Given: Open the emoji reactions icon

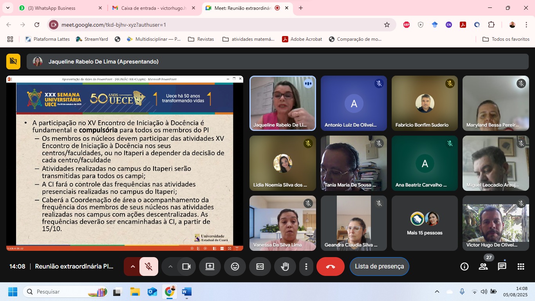Looking at the screenshot, I should (x=235, y=267).
